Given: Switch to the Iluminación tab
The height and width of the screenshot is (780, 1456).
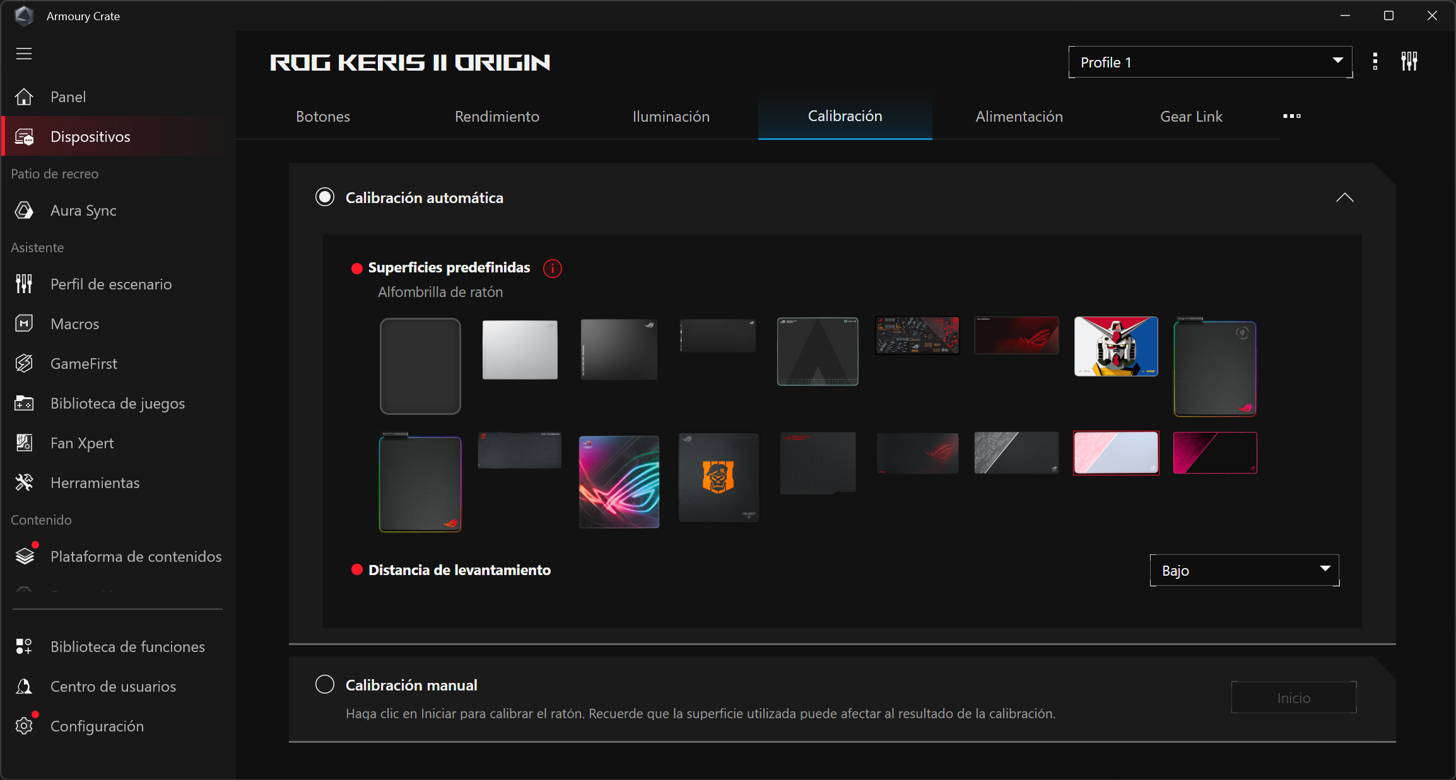Looking at the screenshot, I should click(x=671, y=117).
